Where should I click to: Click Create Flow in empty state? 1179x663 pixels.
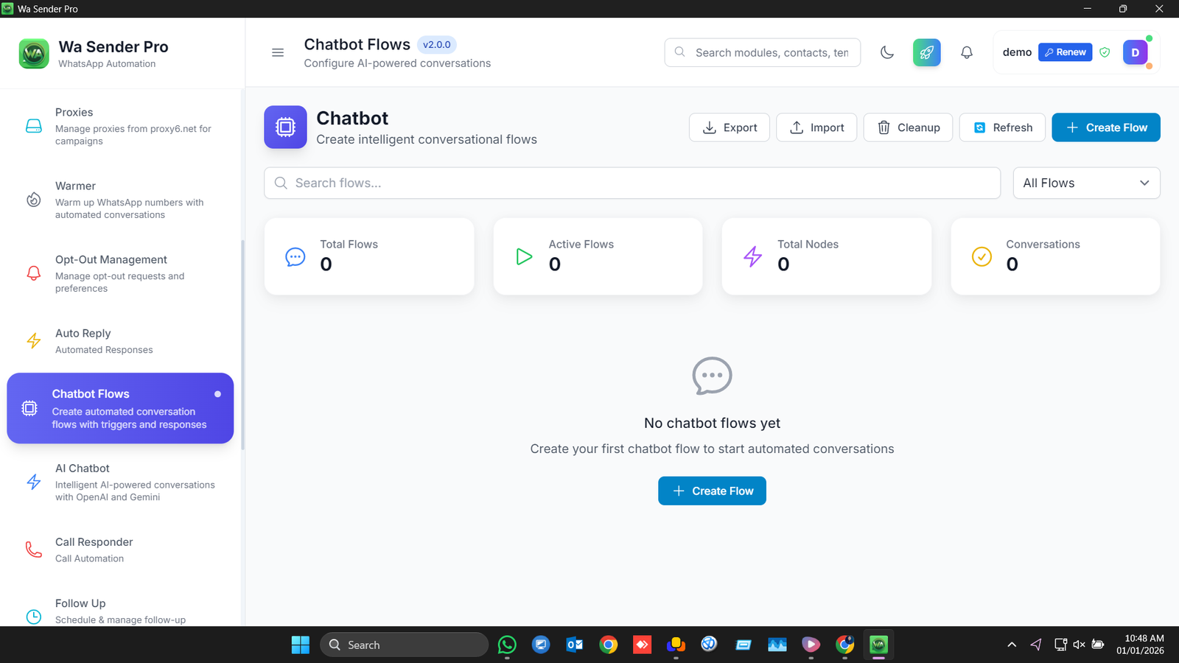tap(711, 491)
